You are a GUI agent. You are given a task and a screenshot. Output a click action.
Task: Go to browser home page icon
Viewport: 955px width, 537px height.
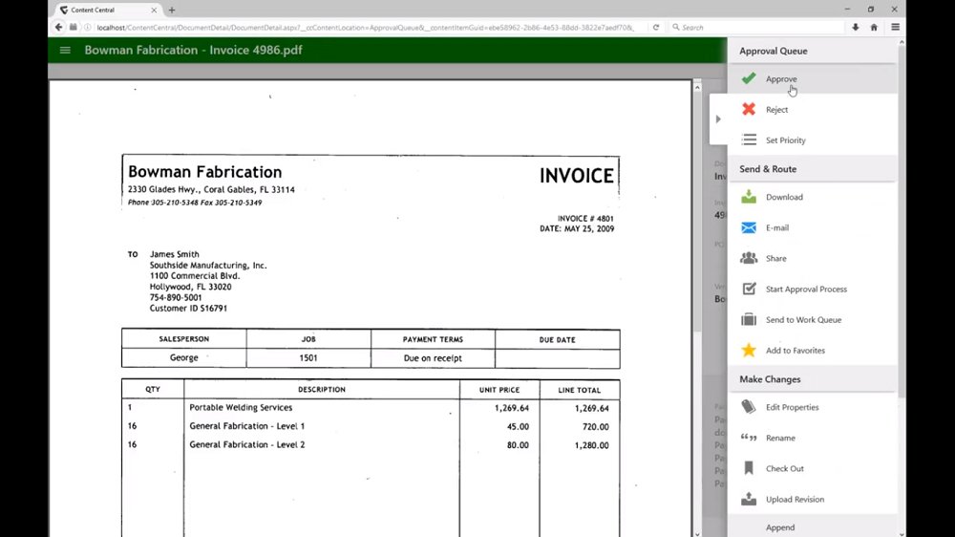pyautogui.click(x=874, y=28)
